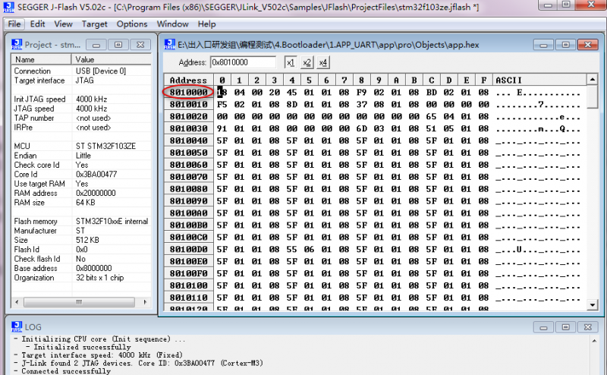Image resolution: width=607 pixels, height=375 pixels.
Task: Select address row 8010000
Action: (x=188, y=92)
